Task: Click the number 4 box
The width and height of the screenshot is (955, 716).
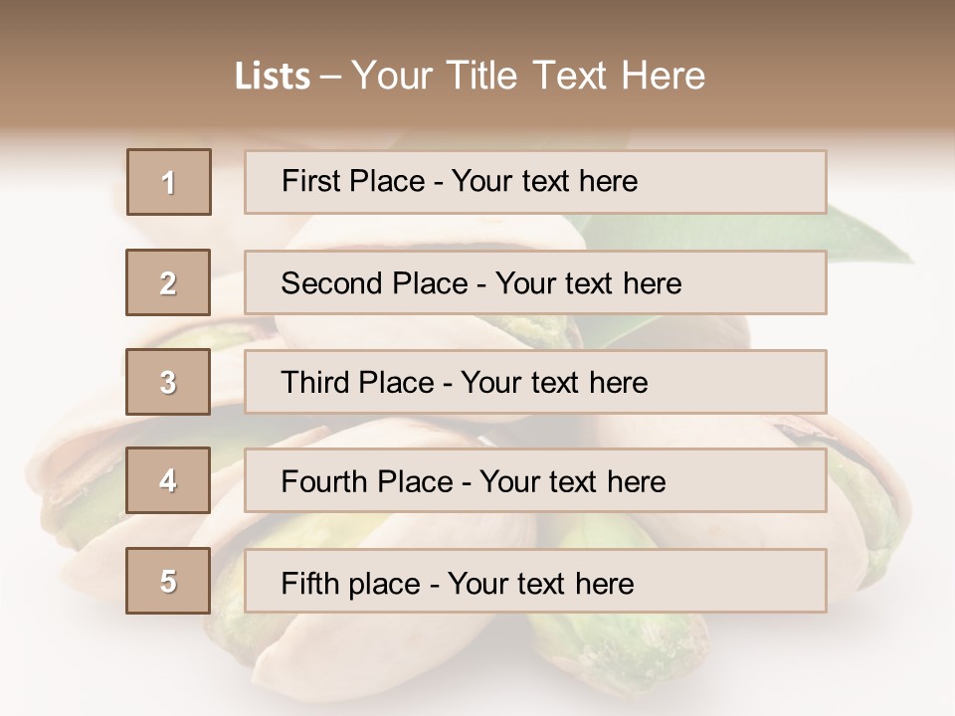Action: [168, 480]
